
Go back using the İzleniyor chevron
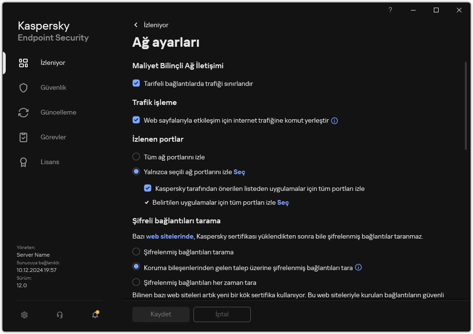coord(136,25)
